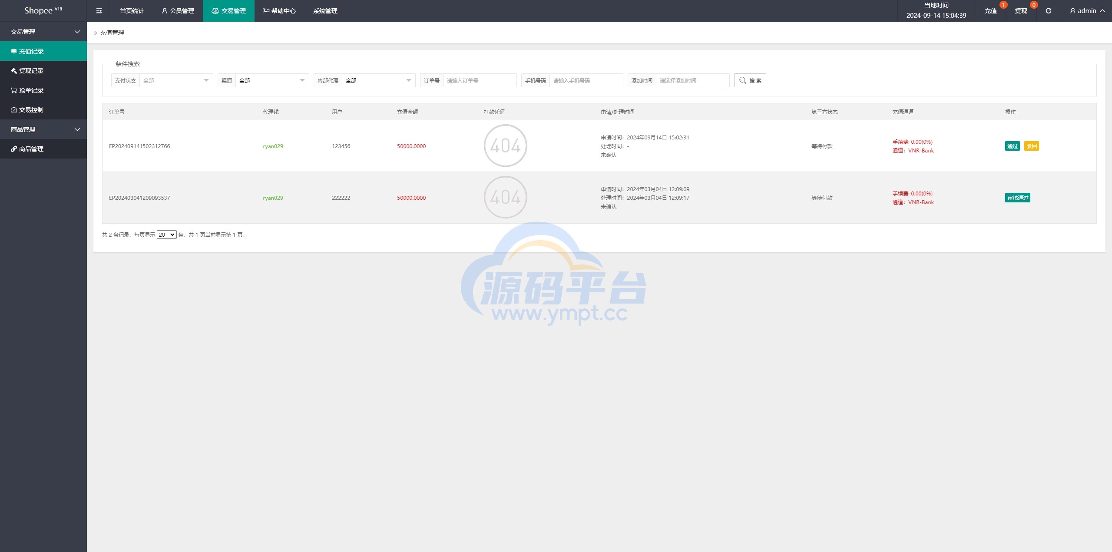Viewport: 1112px width, 552px height.
Task: Click the 第三方状态 column header
Action: tap(824, 112)
